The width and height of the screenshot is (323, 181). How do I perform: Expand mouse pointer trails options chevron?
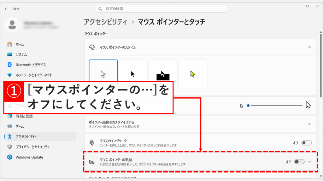pyautogui.click(x=309, y=162)
